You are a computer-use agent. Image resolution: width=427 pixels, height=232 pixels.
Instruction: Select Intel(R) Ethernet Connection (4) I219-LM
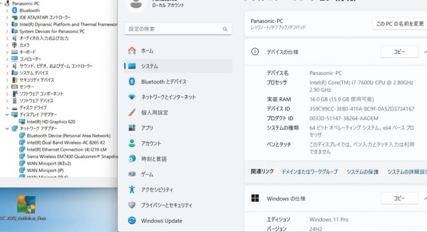click(67, 149)
